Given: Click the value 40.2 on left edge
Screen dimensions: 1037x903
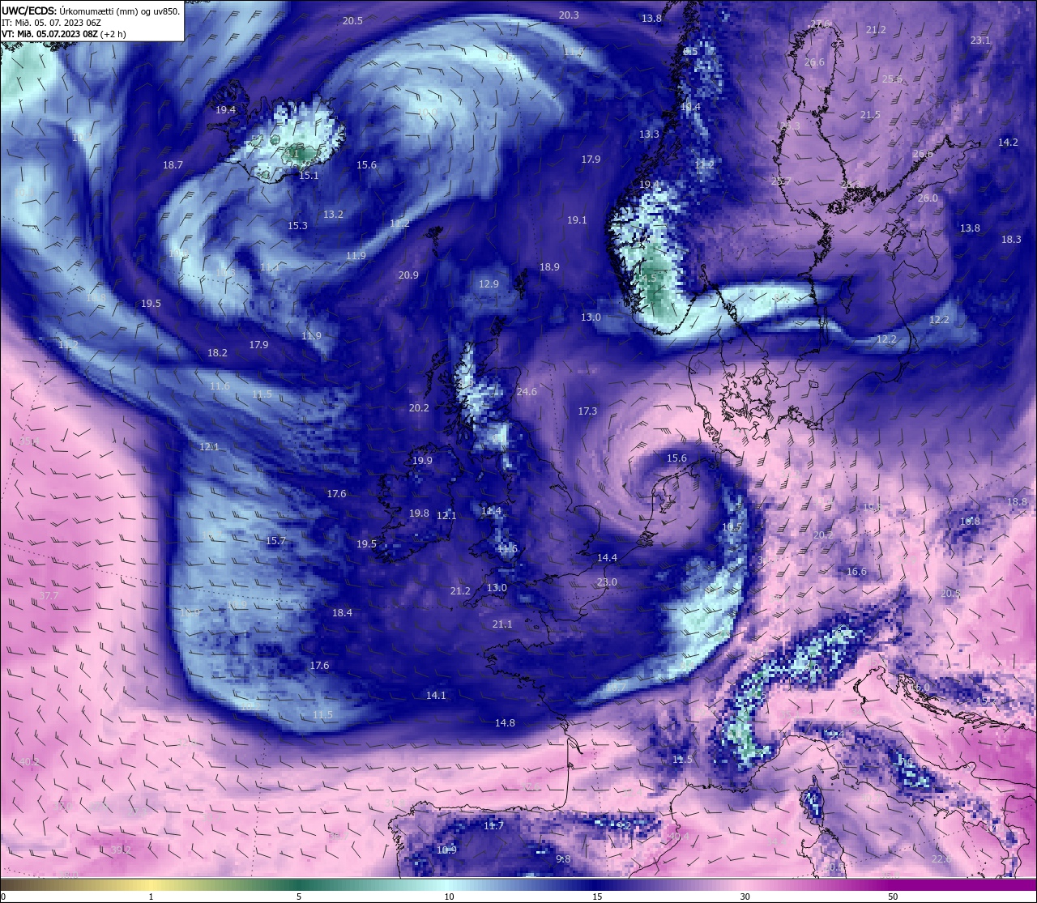Looking at the screenshot, I should pos(29,762).
